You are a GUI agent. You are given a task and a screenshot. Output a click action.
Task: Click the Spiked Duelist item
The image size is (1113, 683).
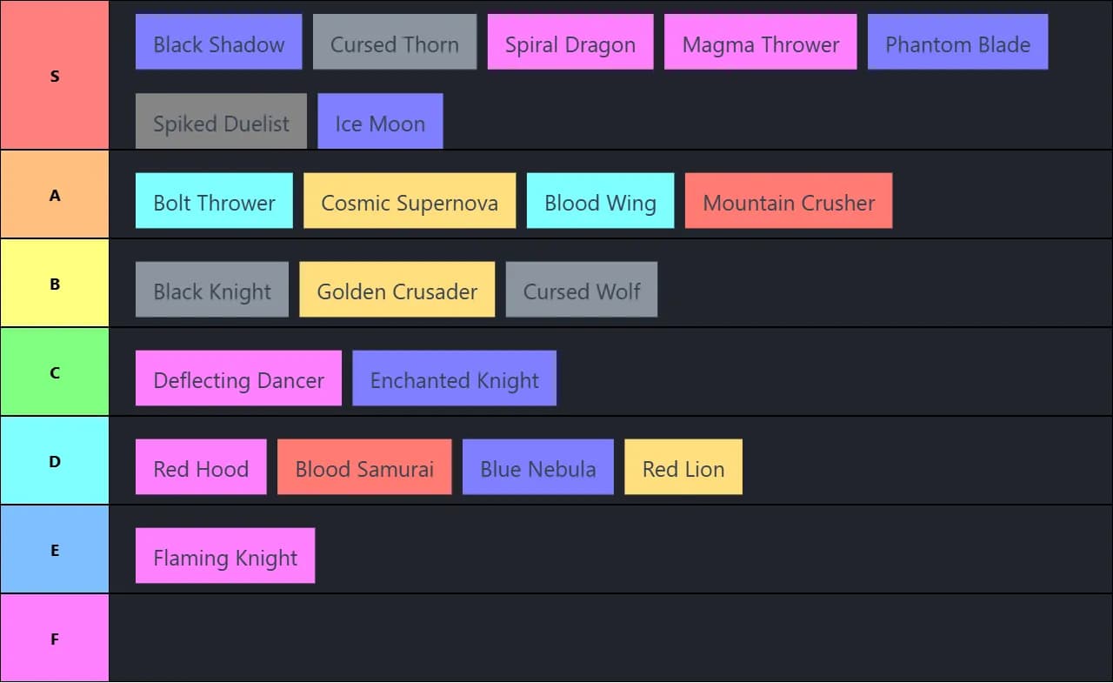[221, 121]
